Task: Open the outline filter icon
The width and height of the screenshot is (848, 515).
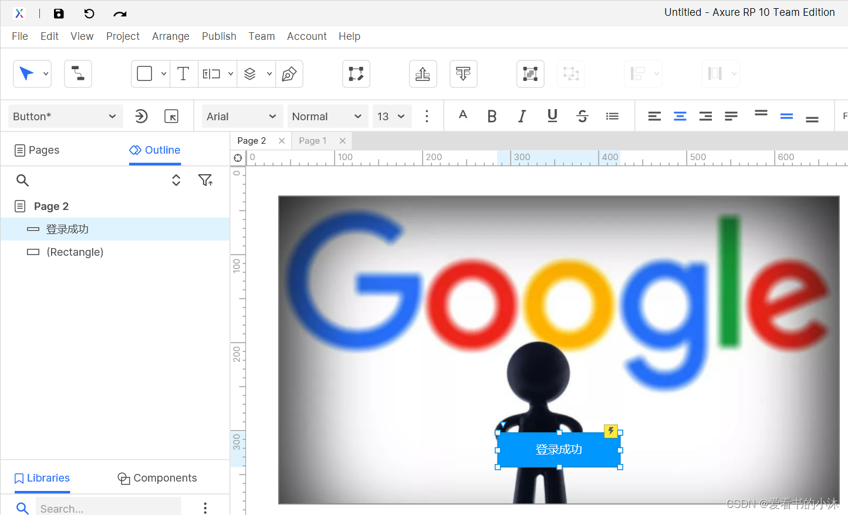Action: (205, 180)
